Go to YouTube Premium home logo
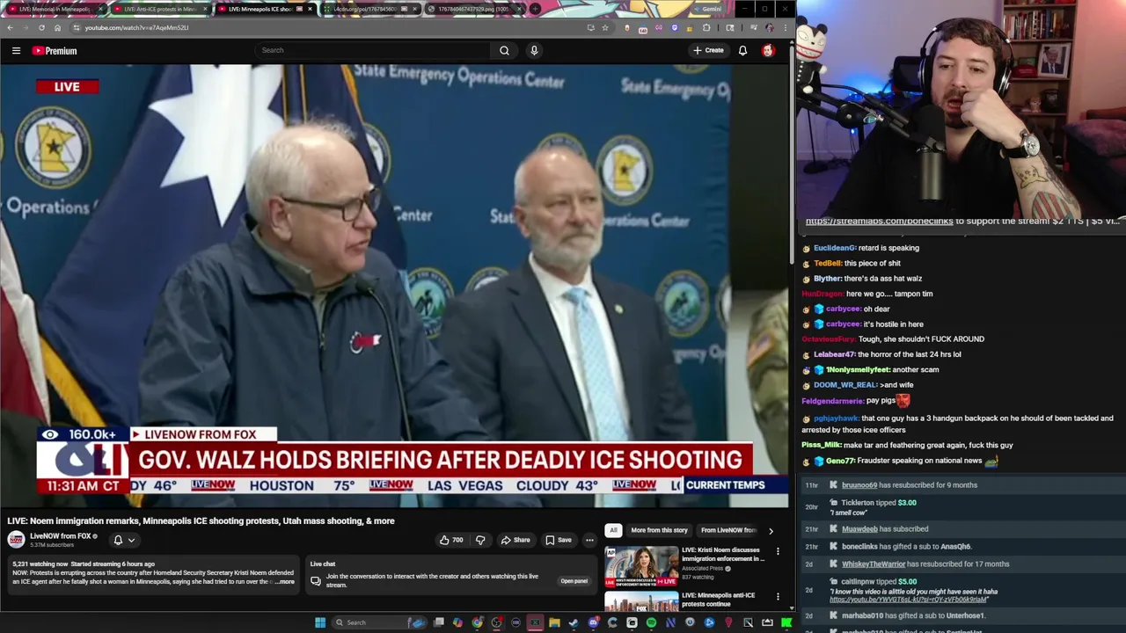 pos(55,50)
